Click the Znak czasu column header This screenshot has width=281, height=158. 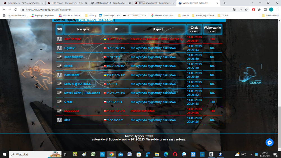pyautogui.click(x=194, y=29)
